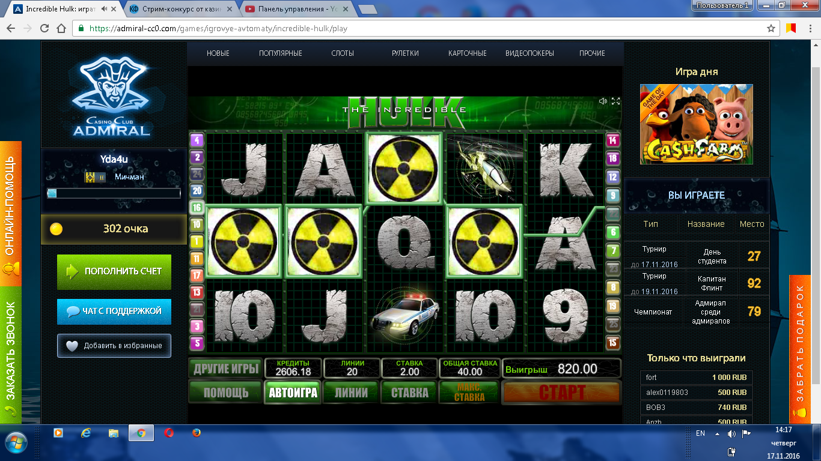Open the Cash Farm game of the day
Screen dimensions: 821x461
(x=696, y=124)
